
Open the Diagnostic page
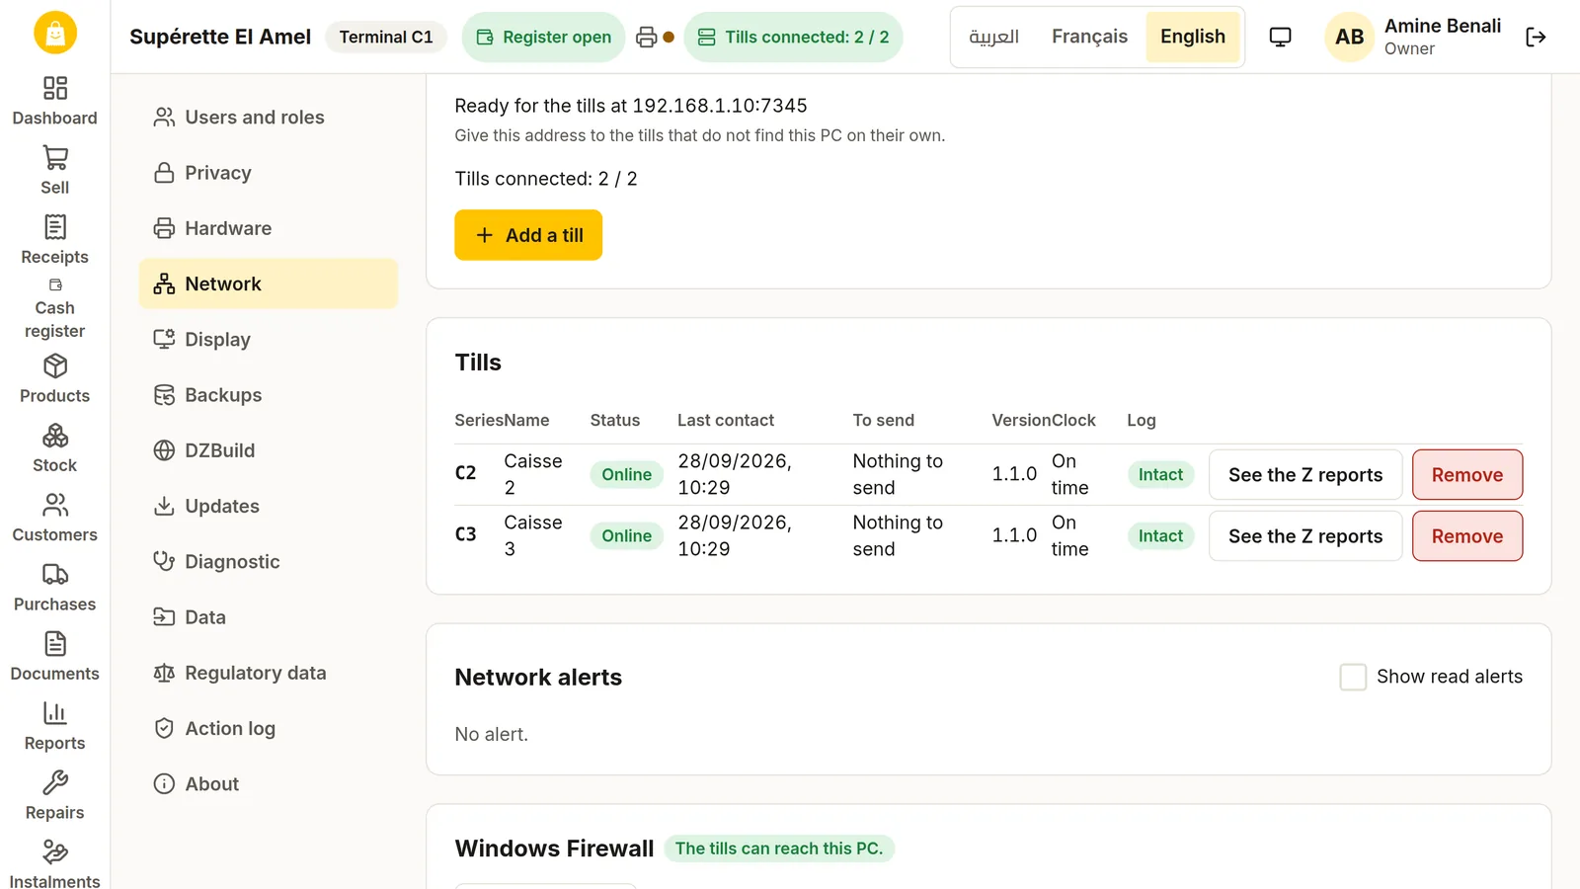click(x=269, y=562)
